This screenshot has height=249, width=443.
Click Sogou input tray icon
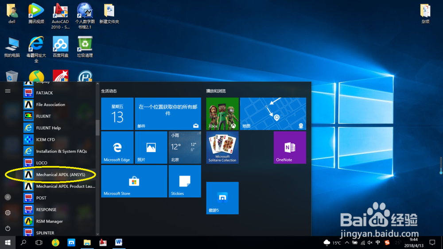pyautogui.click(x=387, y=242)
